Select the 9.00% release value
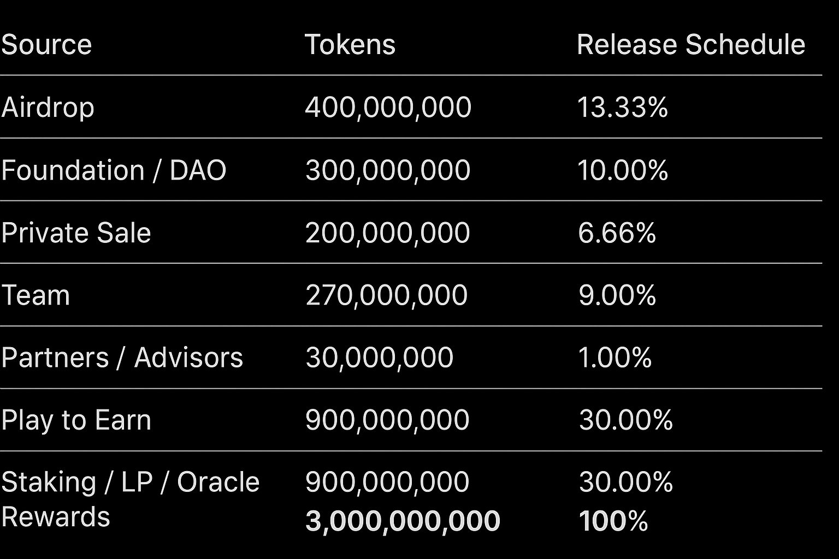This screenshot has width=839, height=559. [617, 295]
